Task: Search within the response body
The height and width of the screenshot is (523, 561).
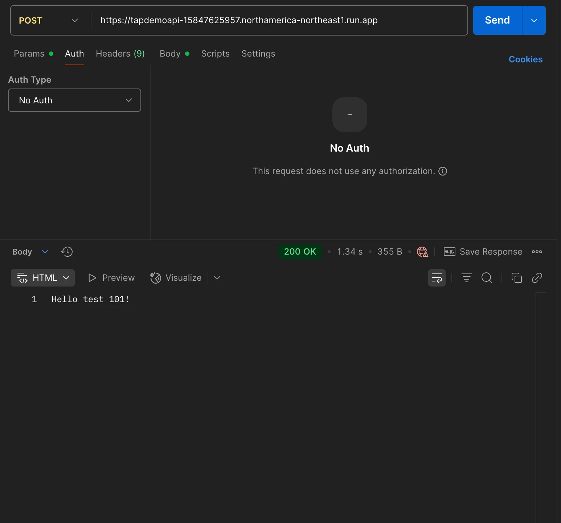Action: click(487, 278)
